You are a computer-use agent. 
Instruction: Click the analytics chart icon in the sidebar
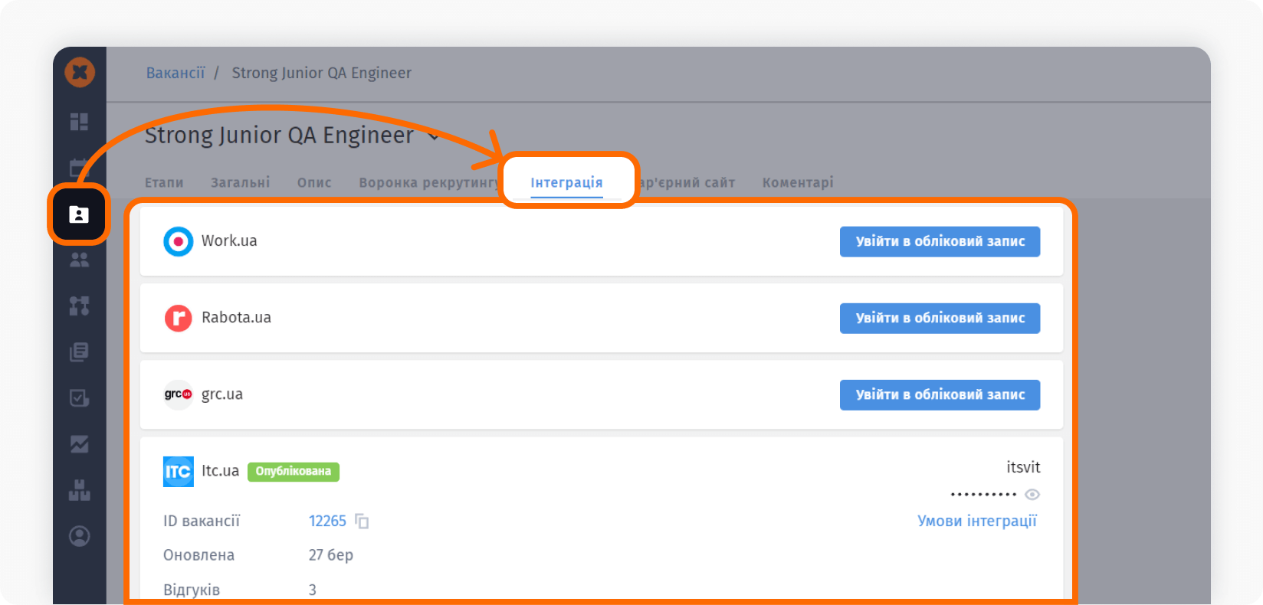79,444
